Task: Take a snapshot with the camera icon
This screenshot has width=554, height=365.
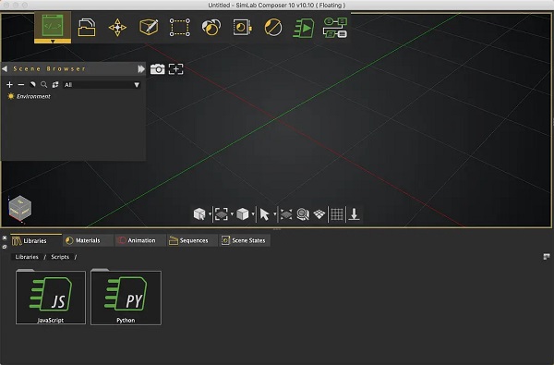Action: point(158,69)
